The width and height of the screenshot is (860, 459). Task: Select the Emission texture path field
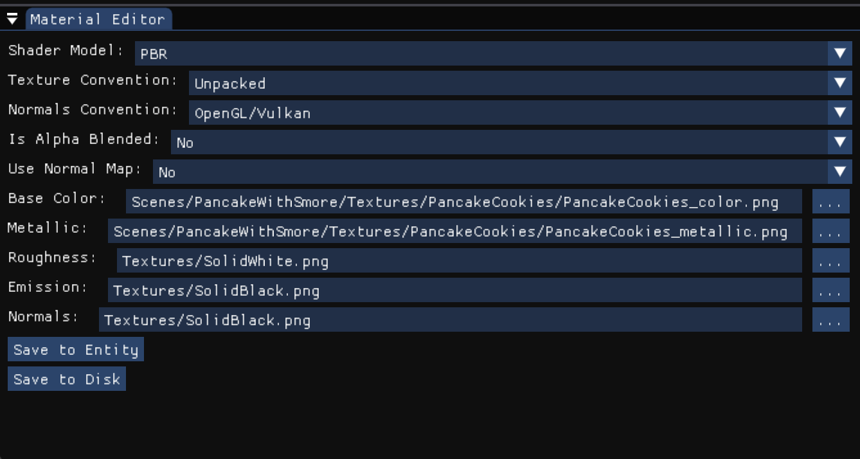(x=454, y=291)
